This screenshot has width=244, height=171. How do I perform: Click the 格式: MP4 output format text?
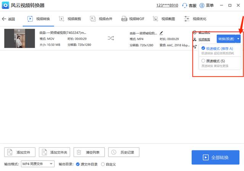click(136, 39)
